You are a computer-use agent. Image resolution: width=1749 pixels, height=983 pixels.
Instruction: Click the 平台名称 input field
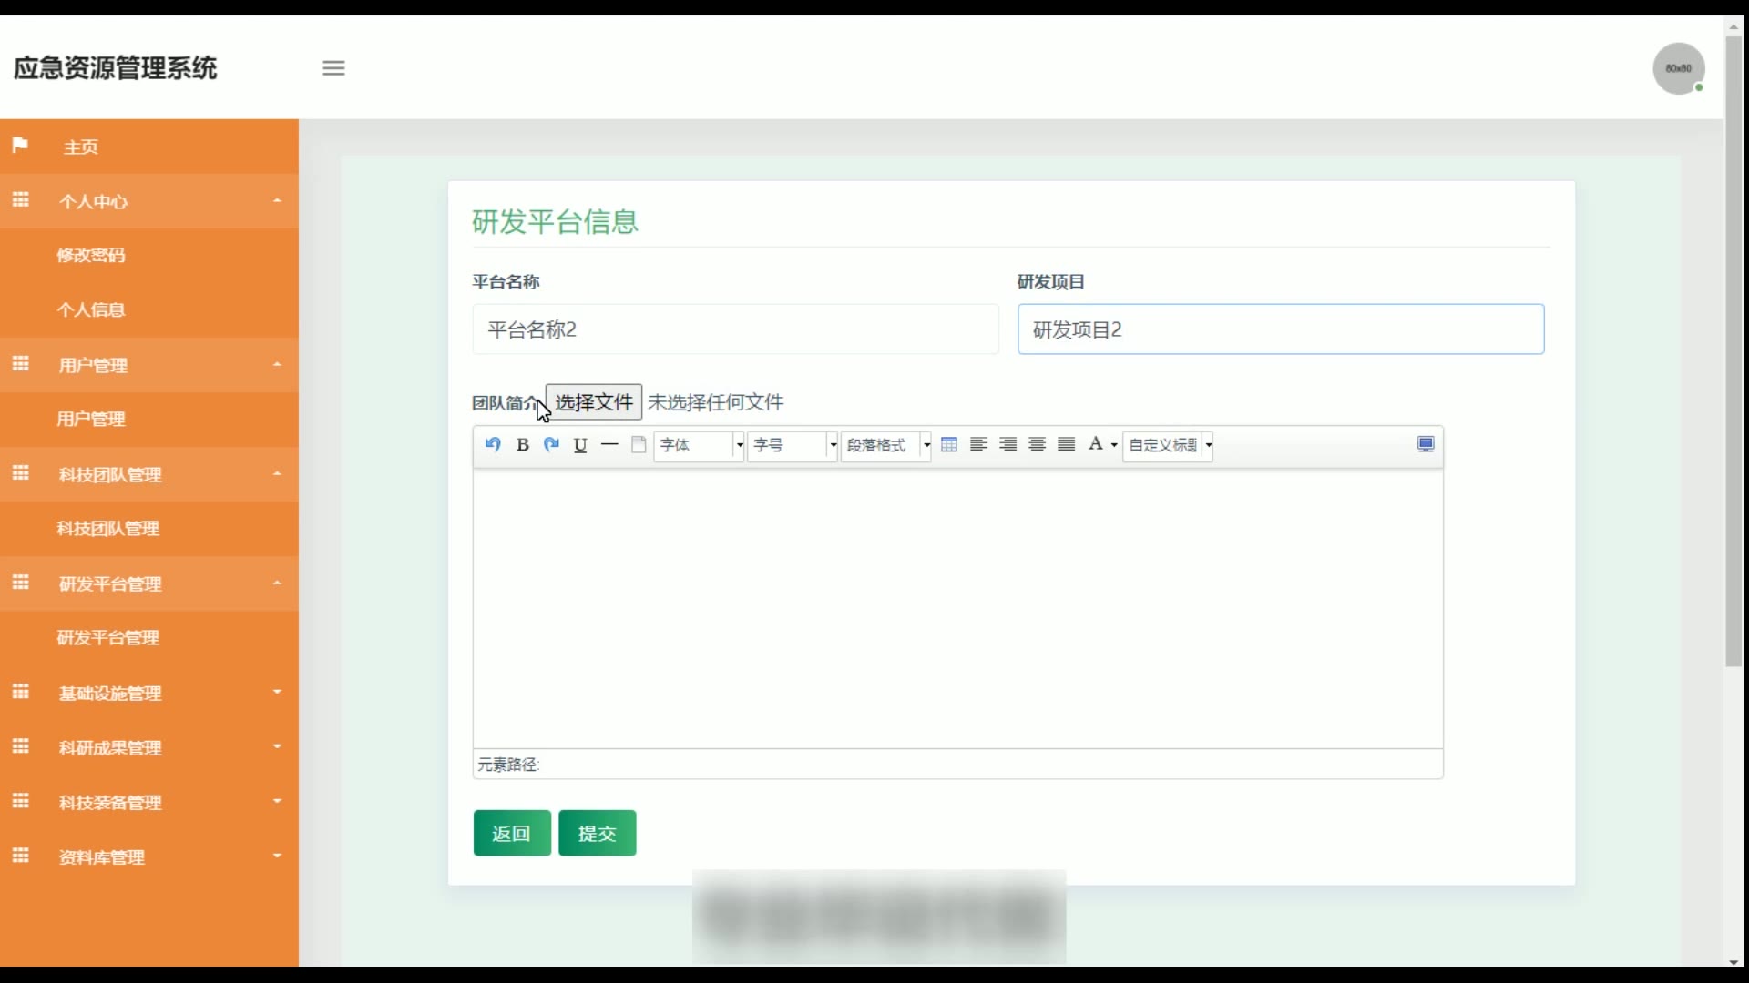point(735,329)
